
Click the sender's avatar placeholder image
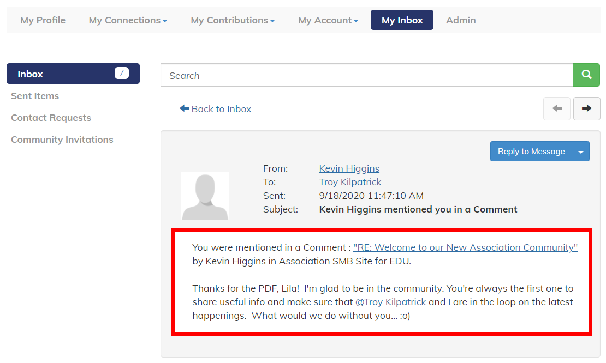205,196
